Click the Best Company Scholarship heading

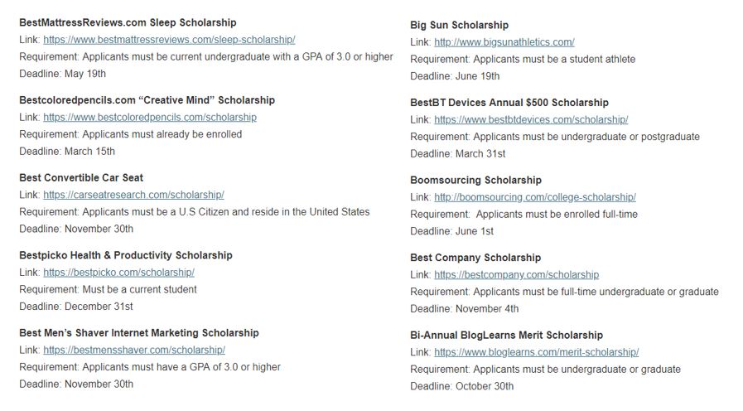click(x=475, y=258)
